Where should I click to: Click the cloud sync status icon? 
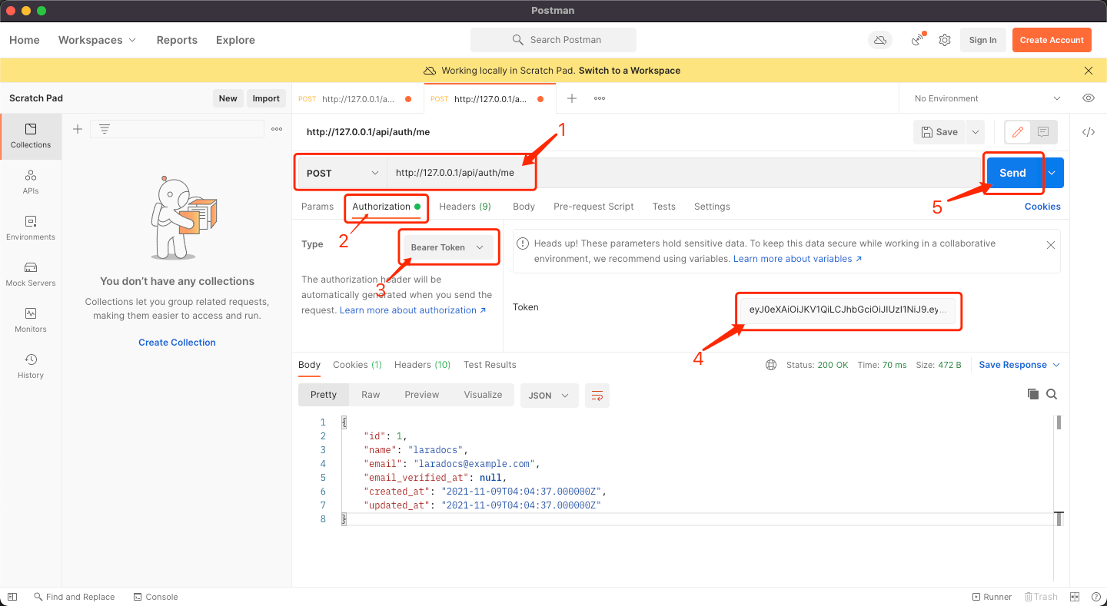tap(880, 40)
